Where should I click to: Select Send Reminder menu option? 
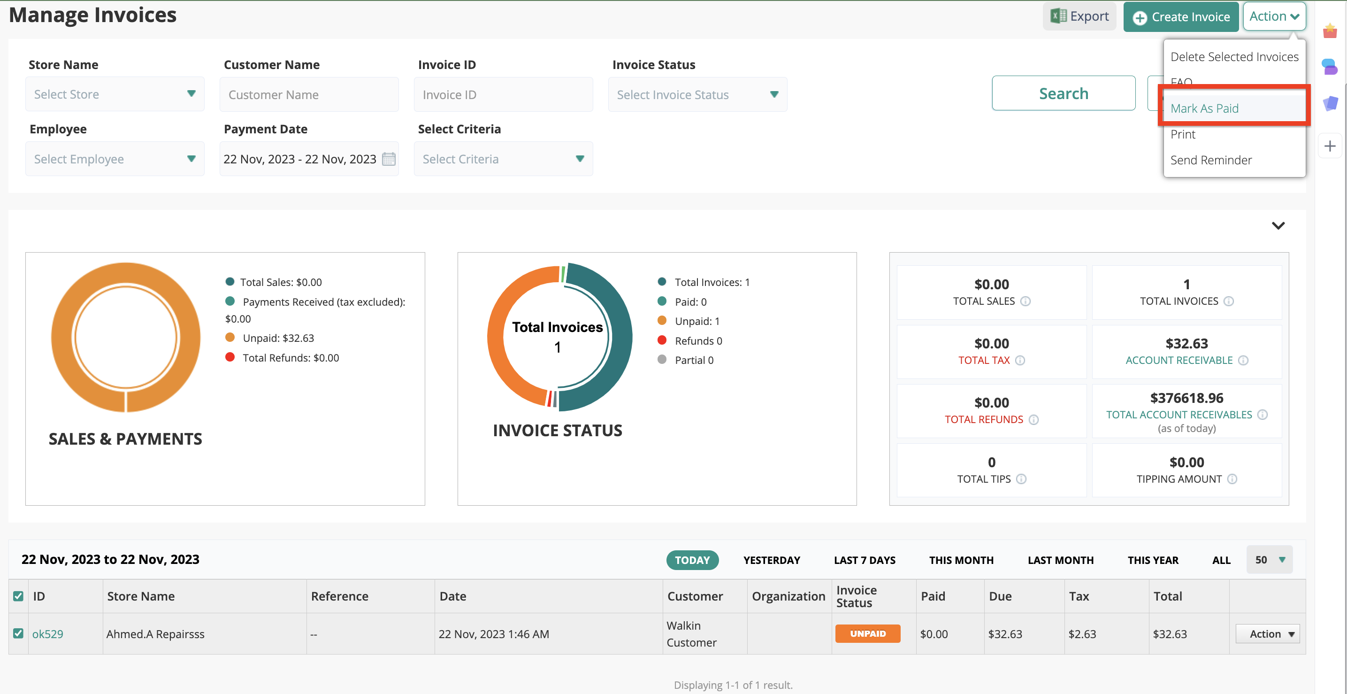click(x=1234, y=160)
